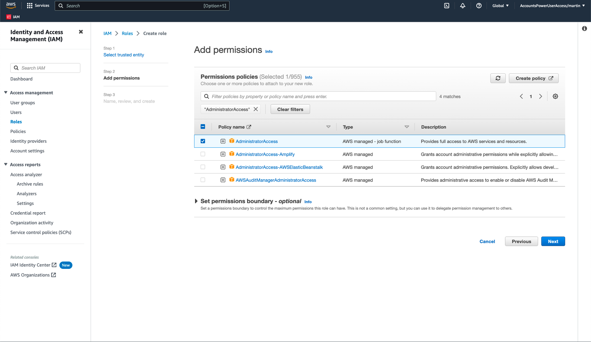Click the info panel icon on the right
This screenshot has height=342, width=591.
pyautogui.click(x=584, y=29)
